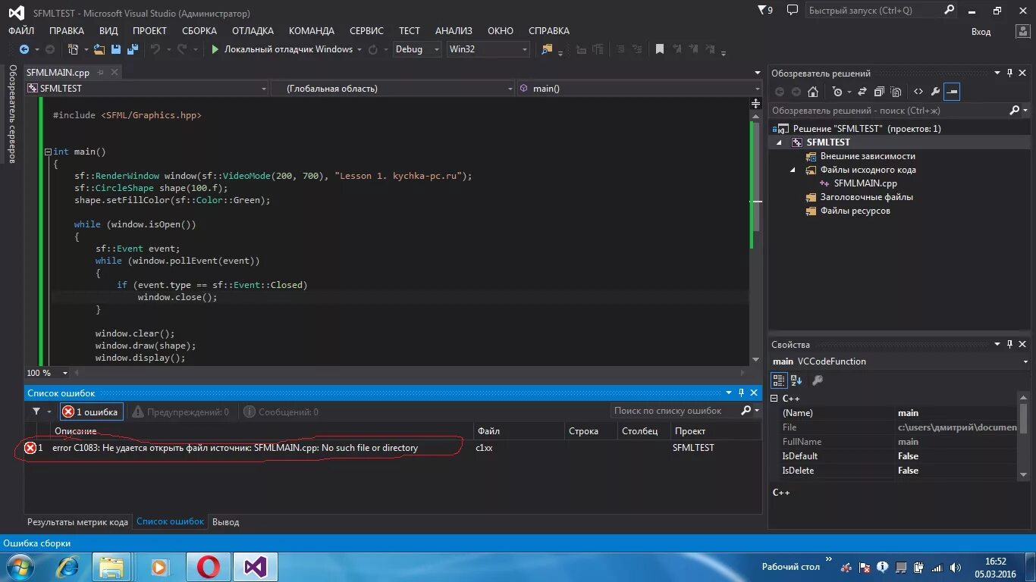Open the Обозреватель серверов side tab
The width and height of the screenshot is (1036, 582).
12,114
